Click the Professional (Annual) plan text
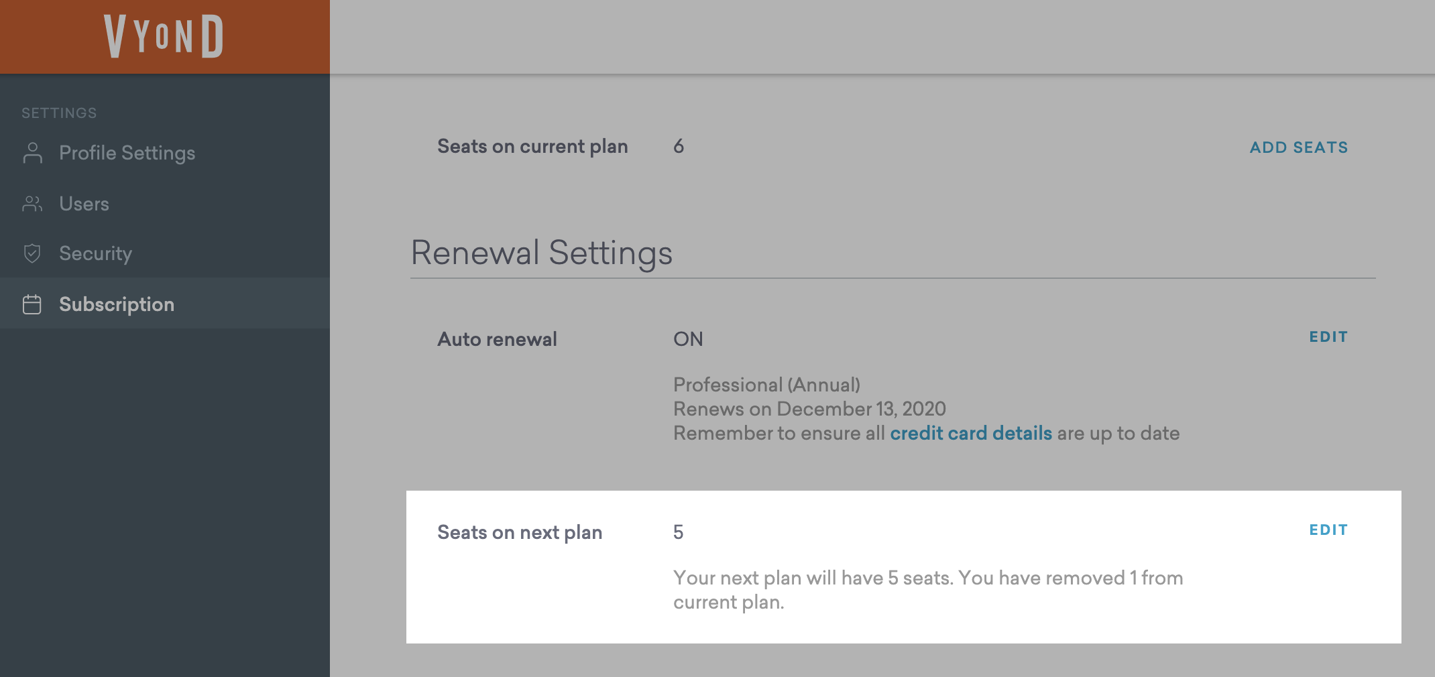 [x=766, y=385]
